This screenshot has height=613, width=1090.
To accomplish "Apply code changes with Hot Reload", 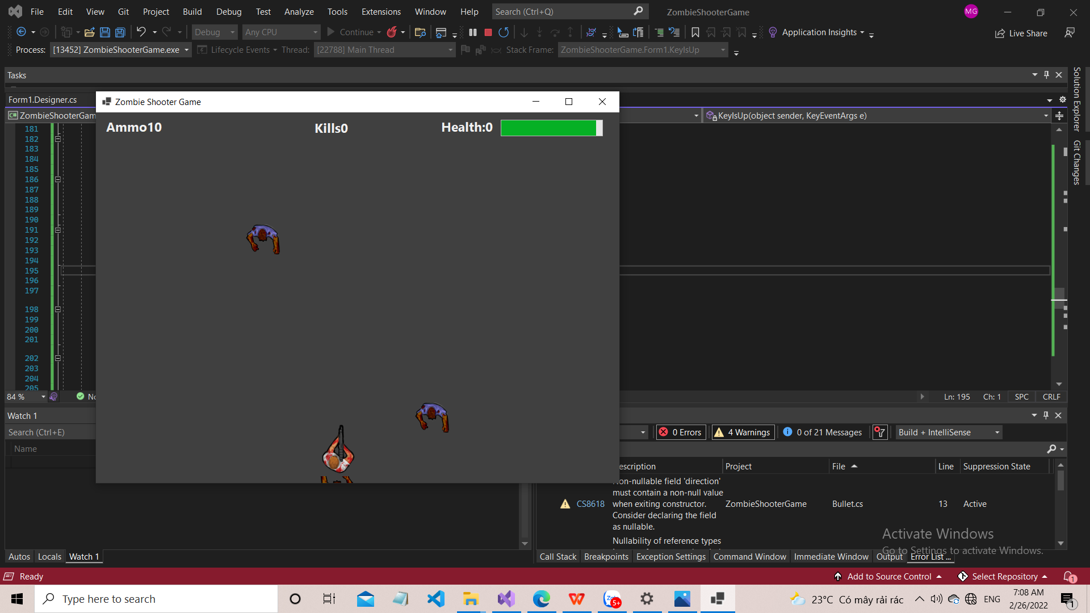I will (392, 32).
